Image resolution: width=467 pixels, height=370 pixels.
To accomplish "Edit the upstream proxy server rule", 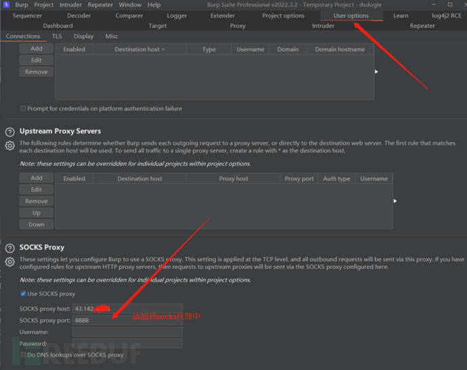I will 37,189.
